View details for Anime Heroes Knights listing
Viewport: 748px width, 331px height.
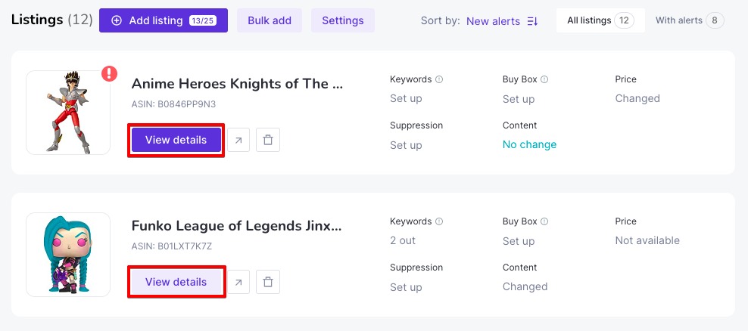(176, 140)
